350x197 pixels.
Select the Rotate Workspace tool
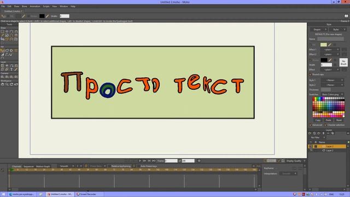pyautogui.click(x=11, y=84)
